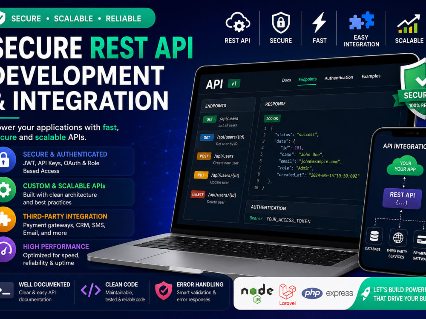Click the express logo
The height and width of the screenshot is (319, 426).
[x=340, y=293]
